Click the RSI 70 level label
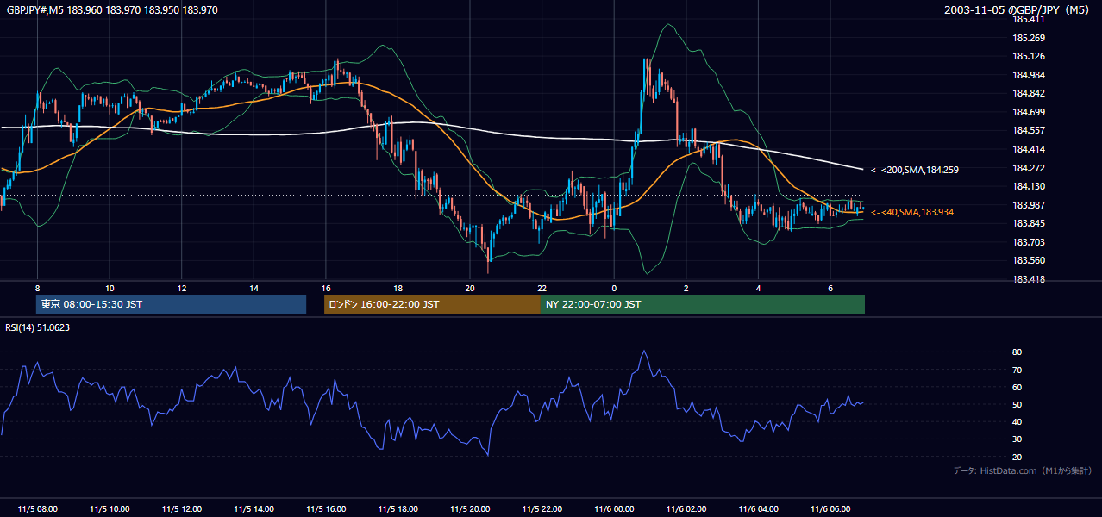Viewport: 1102px width, 517px height. coord(1017,370)
